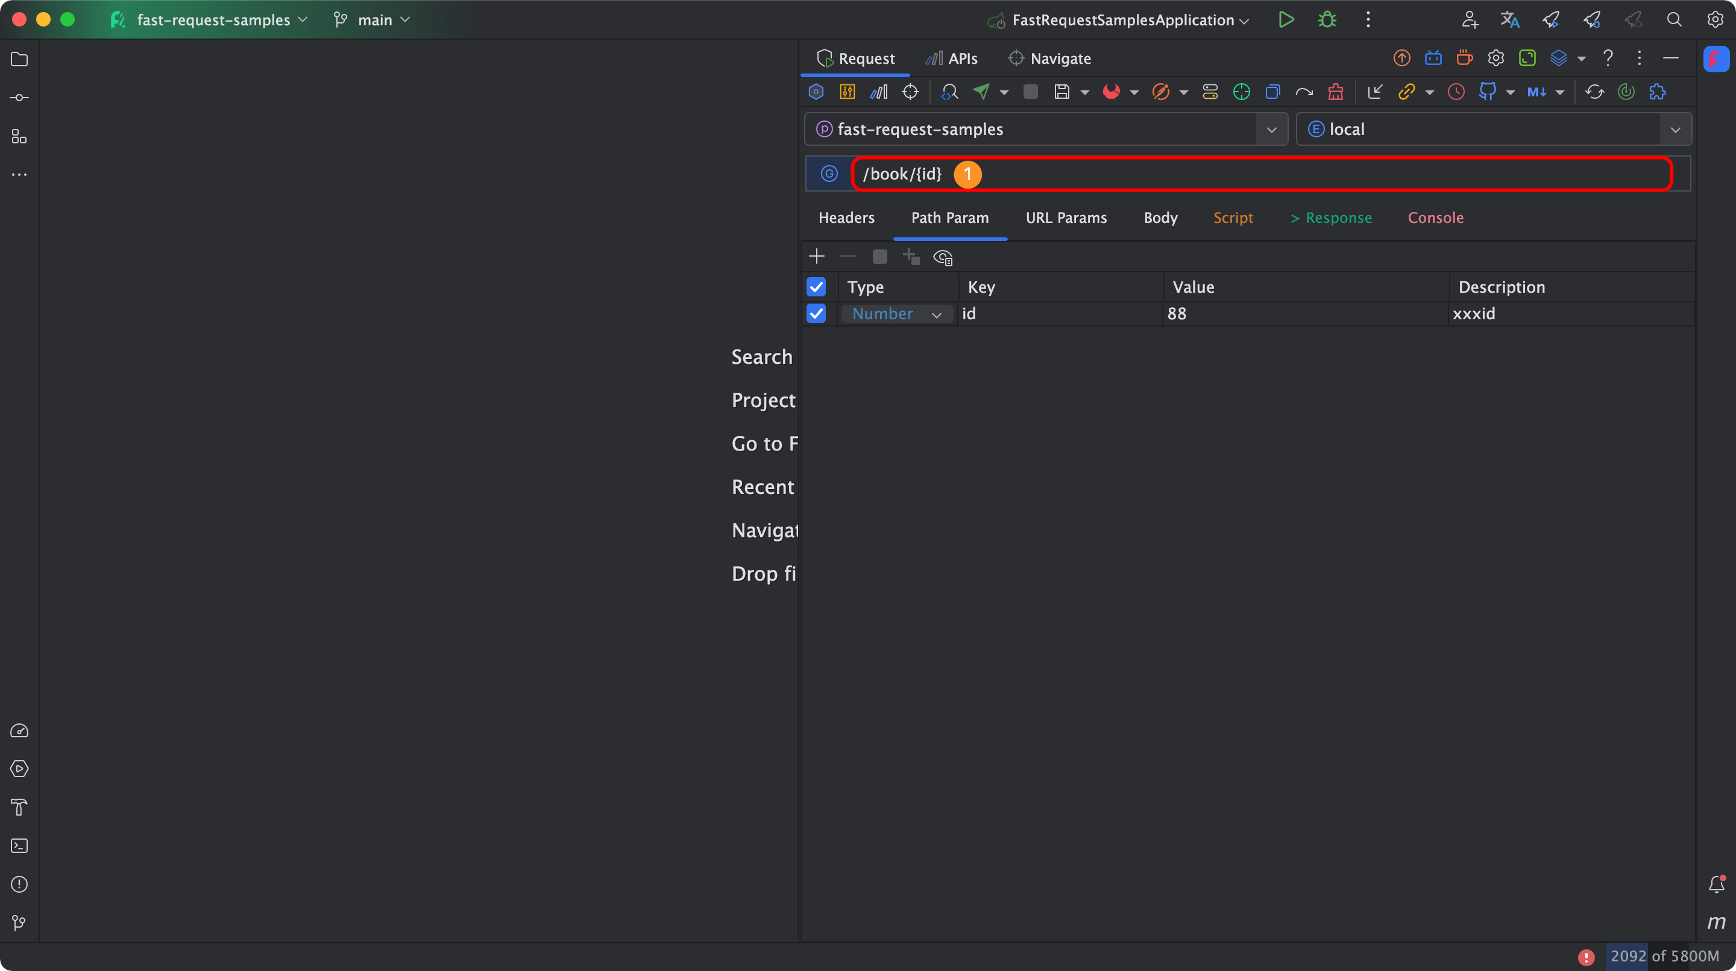Image resolution: width=1736 pixels, height=971 pixels.
Task: Click the Markdown export icon
Action: point(1536,92)
